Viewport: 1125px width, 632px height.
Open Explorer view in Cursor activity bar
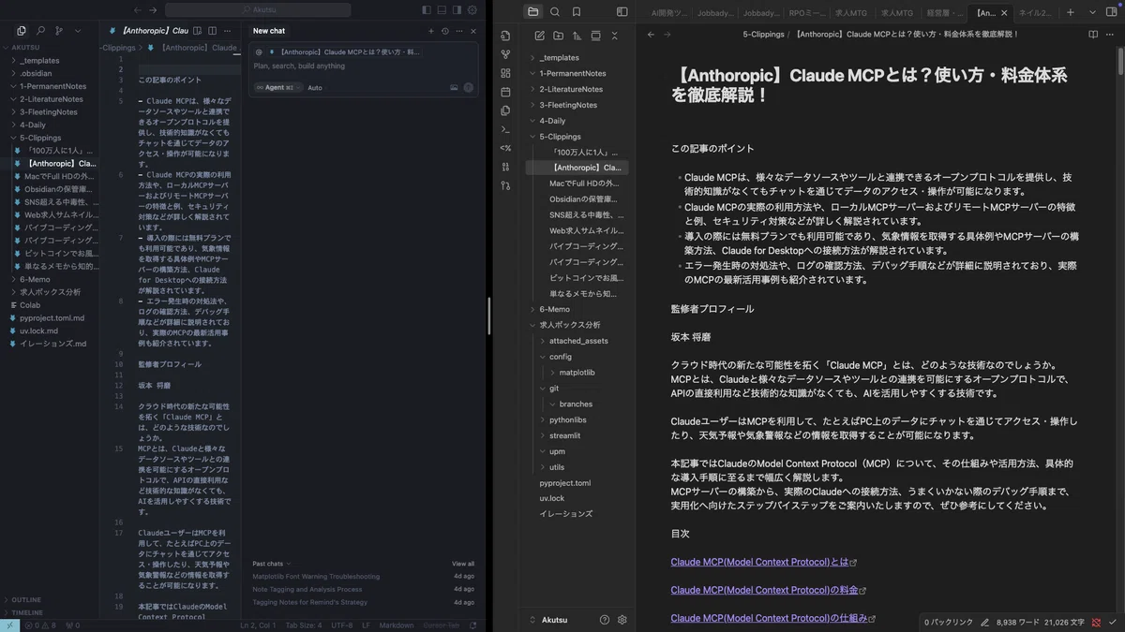[22, 31]
